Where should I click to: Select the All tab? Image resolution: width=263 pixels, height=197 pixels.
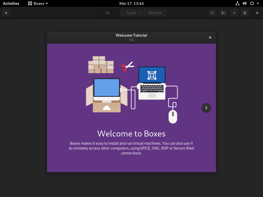[x=108, y=13]
